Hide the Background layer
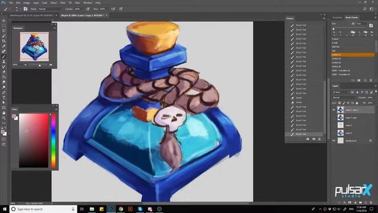378x213 pixels. pyautogui.click(x=334, y=141)
